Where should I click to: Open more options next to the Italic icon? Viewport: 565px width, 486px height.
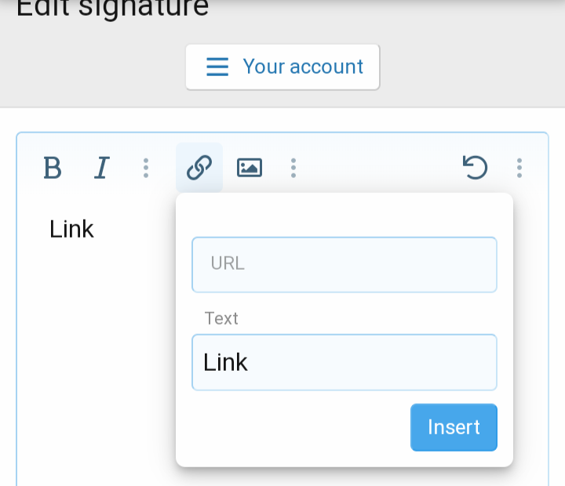[146, 168]
